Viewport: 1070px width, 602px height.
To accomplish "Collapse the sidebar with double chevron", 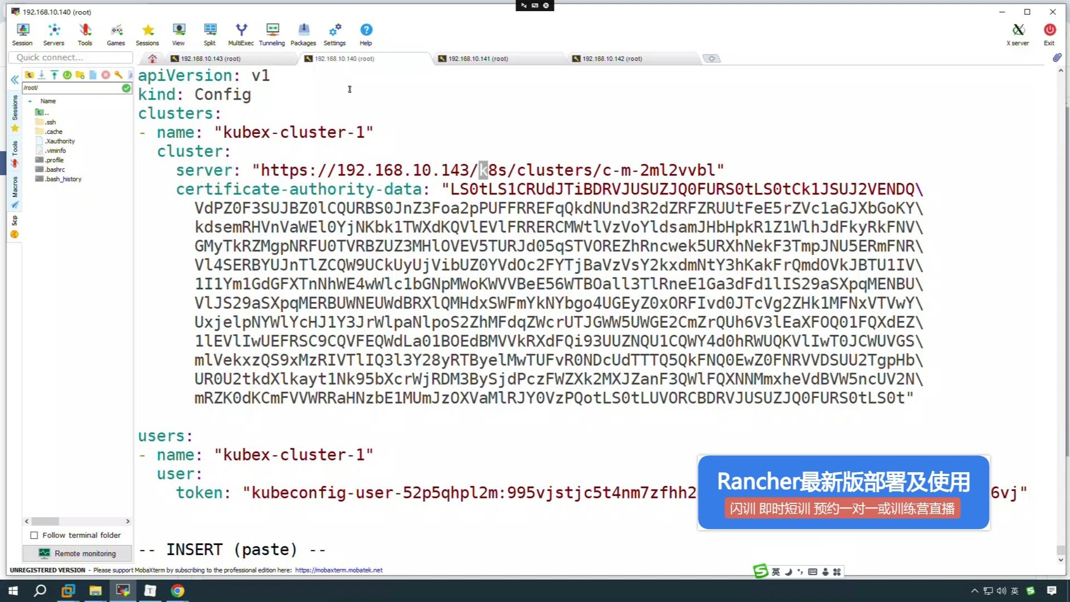I will pyautogui.click(x=14, y=80).
